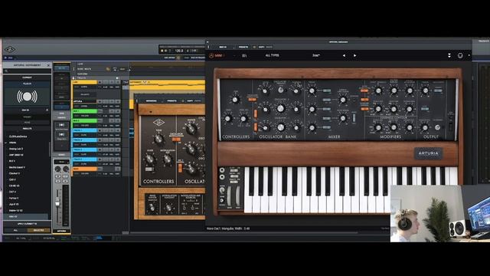
Task: Click the Oscillator 1 frequency center knob
Action: point(281,90)
